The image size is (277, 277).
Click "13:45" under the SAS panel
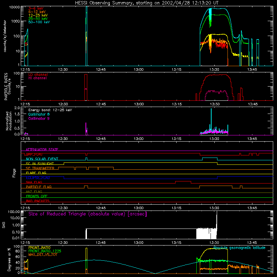[x=252, y=243]
